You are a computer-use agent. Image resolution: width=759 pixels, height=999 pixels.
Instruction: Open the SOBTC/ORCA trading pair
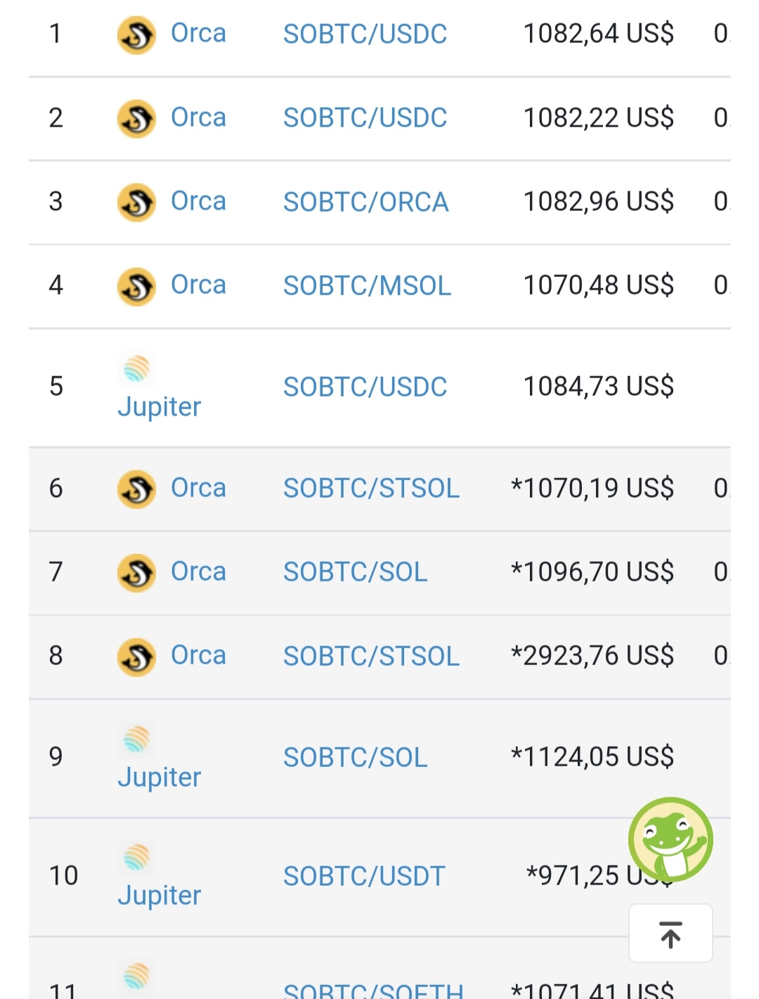(365, 202)
